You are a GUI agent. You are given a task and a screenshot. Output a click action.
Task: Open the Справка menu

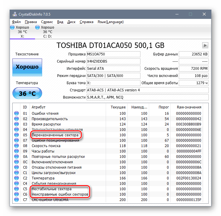[87, 22]
